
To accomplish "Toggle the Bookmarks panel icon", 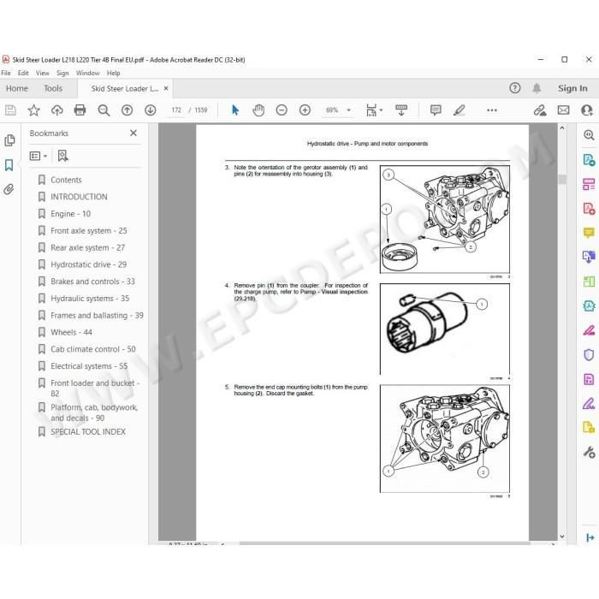I will click(9, 165).
